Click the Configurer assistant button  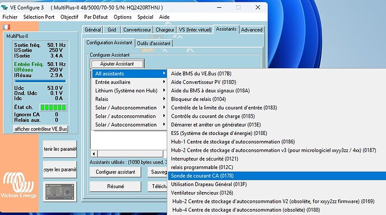coord(115,172)
